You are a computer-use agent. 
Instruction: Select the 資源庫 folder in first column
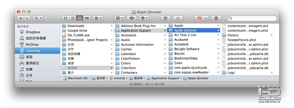pyautogui.click(x=87, y=68)
